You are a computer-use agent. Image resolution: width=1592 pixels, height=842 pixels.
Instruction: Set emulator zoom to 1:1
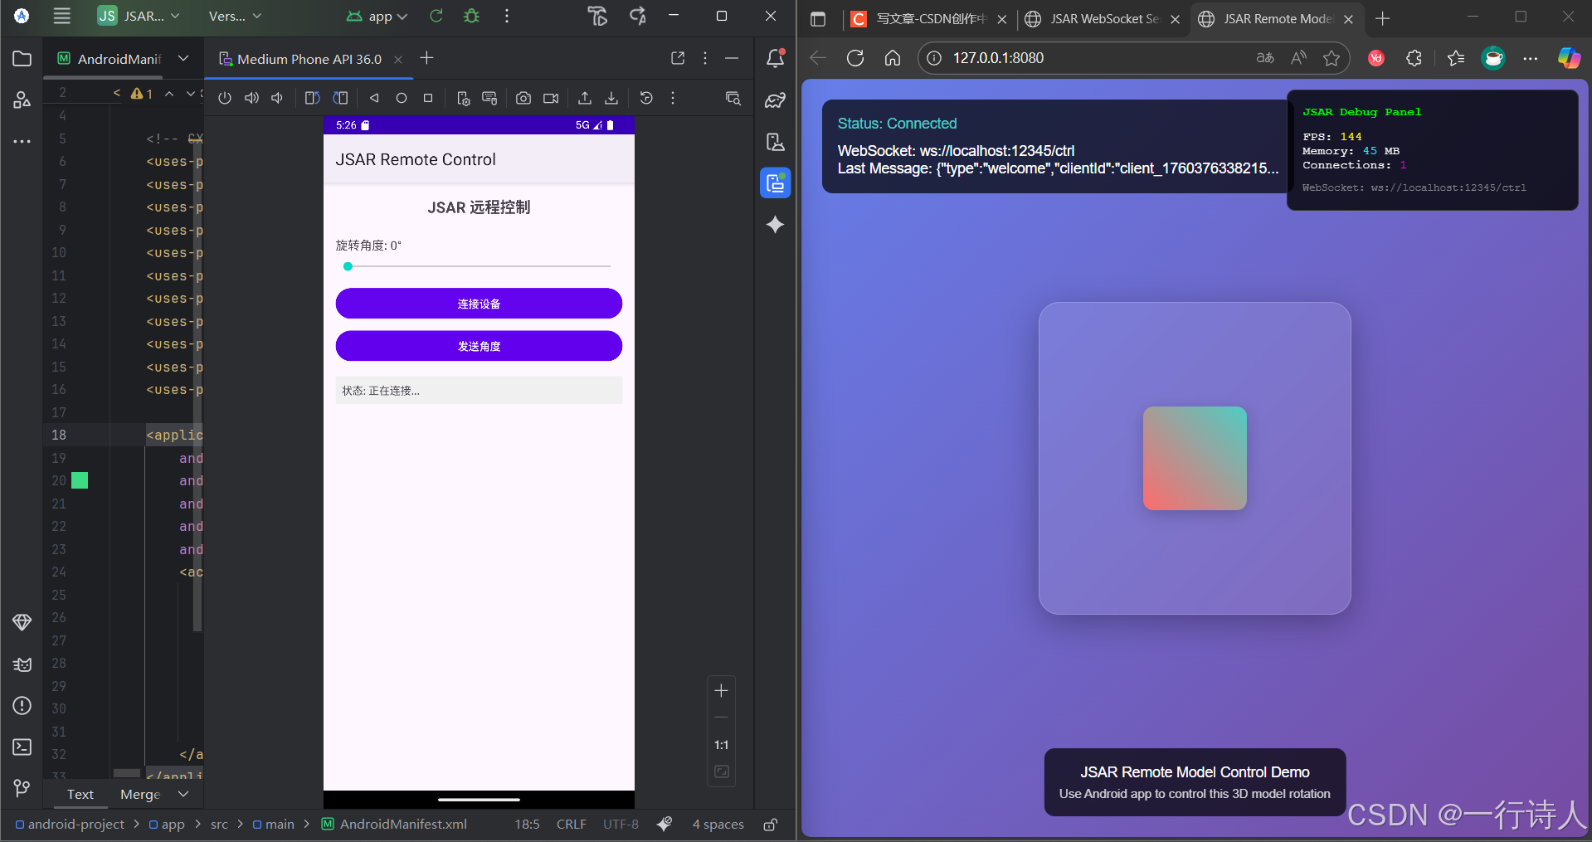pos(721,745)
